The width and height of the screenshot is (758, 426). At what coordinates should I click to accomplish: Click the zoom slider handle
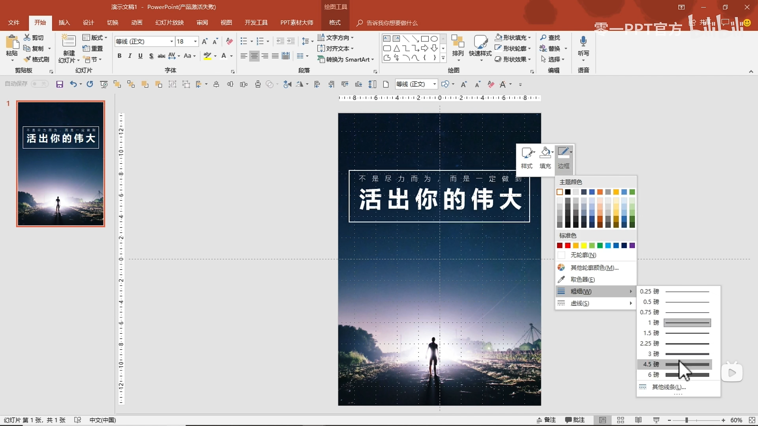point(687,420)
